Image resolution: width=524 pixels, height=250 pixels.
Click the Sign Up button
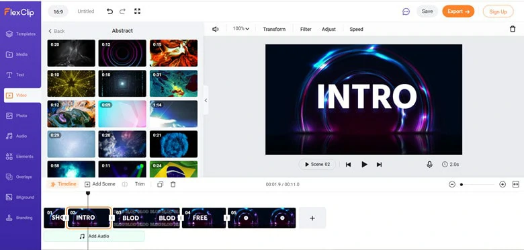pyautogui.click(x=498, y=11)
